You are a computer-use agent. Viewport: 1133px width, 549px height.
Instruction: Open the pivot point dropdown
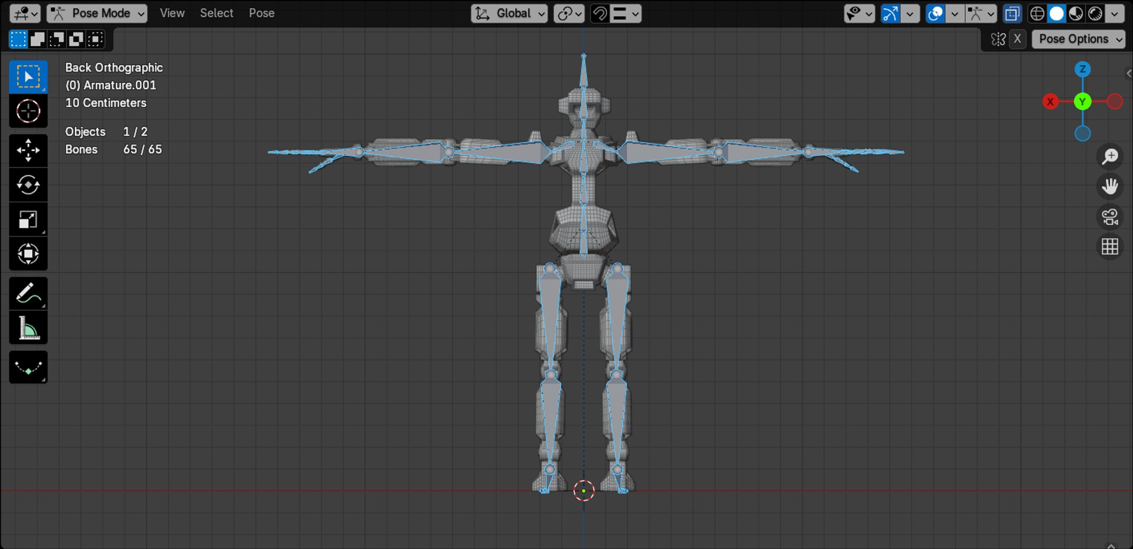569,14
